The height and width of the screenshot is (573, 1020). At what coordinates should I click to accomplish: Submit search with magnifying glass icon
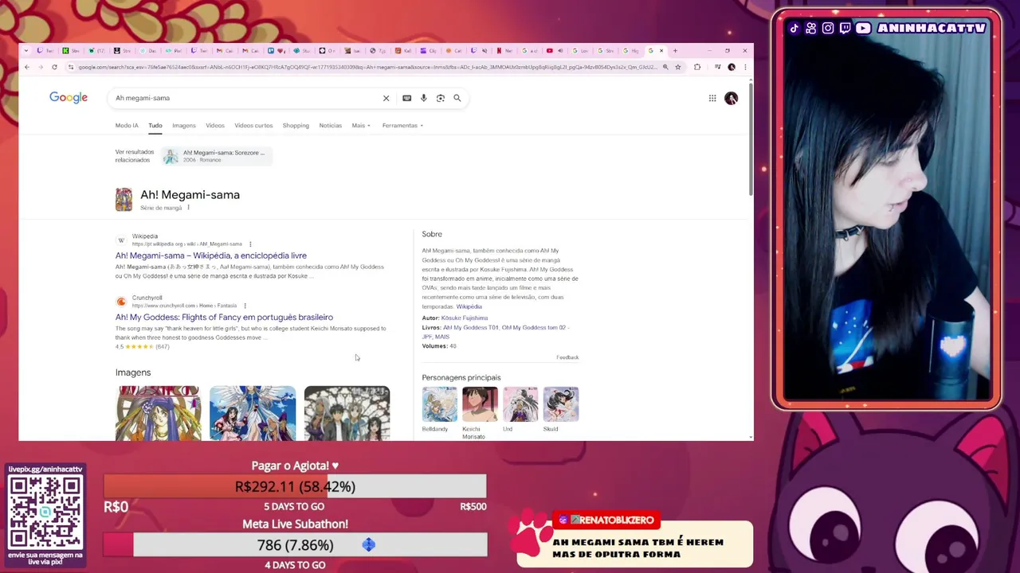click(457, 98)
